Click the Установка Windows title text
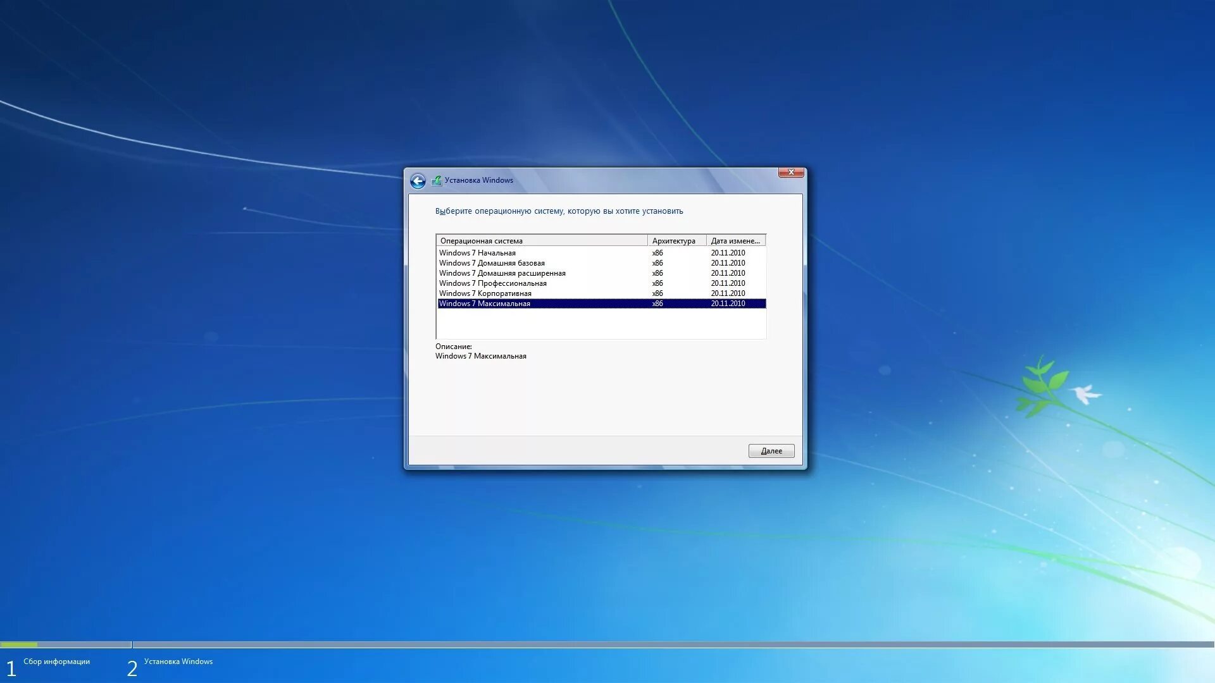Viewport: 1215px width, 683px height. [478, 180]
